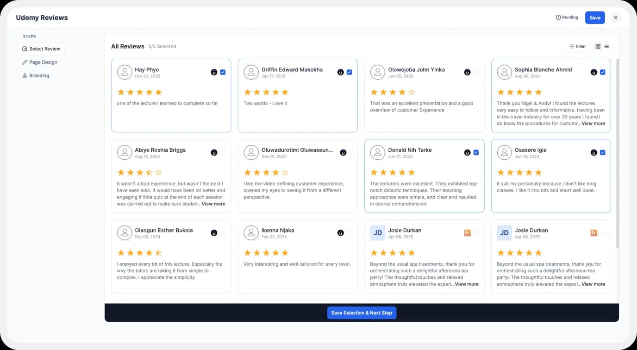Viewport: 637px width, 350px height.
Task: Open the Branding step
Action: [39, 75]
